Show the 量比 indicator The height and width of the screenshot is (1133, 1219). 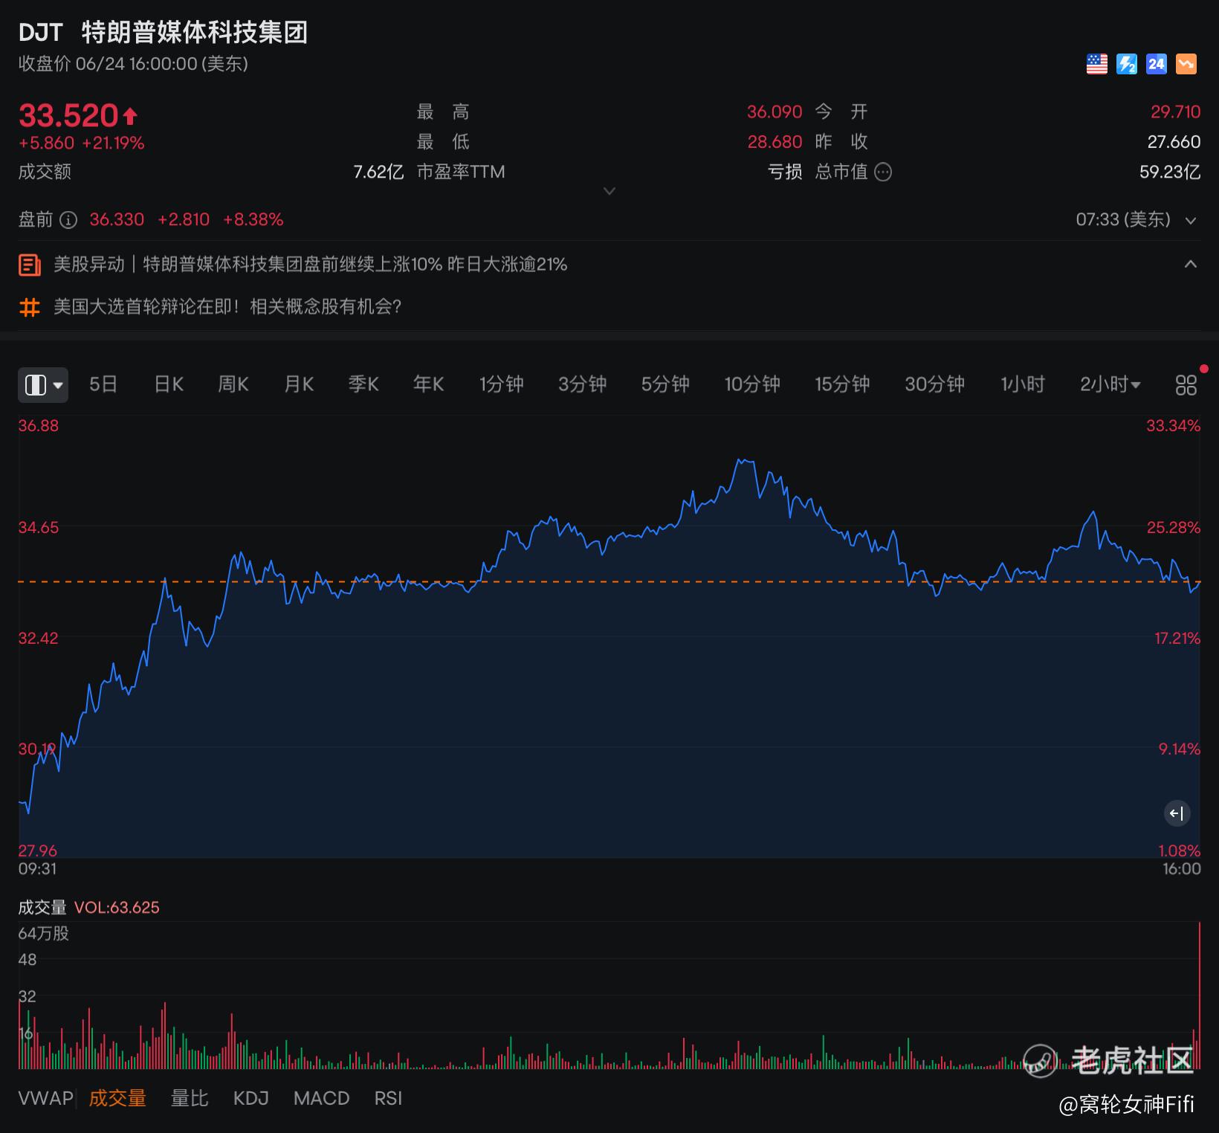pyautogui.click(x=190, y=1098)
